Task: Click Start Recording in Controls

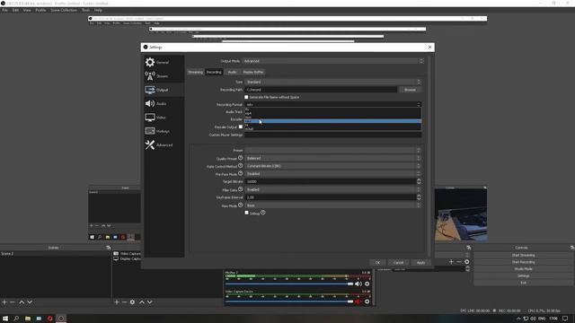Action: point(523,262)
